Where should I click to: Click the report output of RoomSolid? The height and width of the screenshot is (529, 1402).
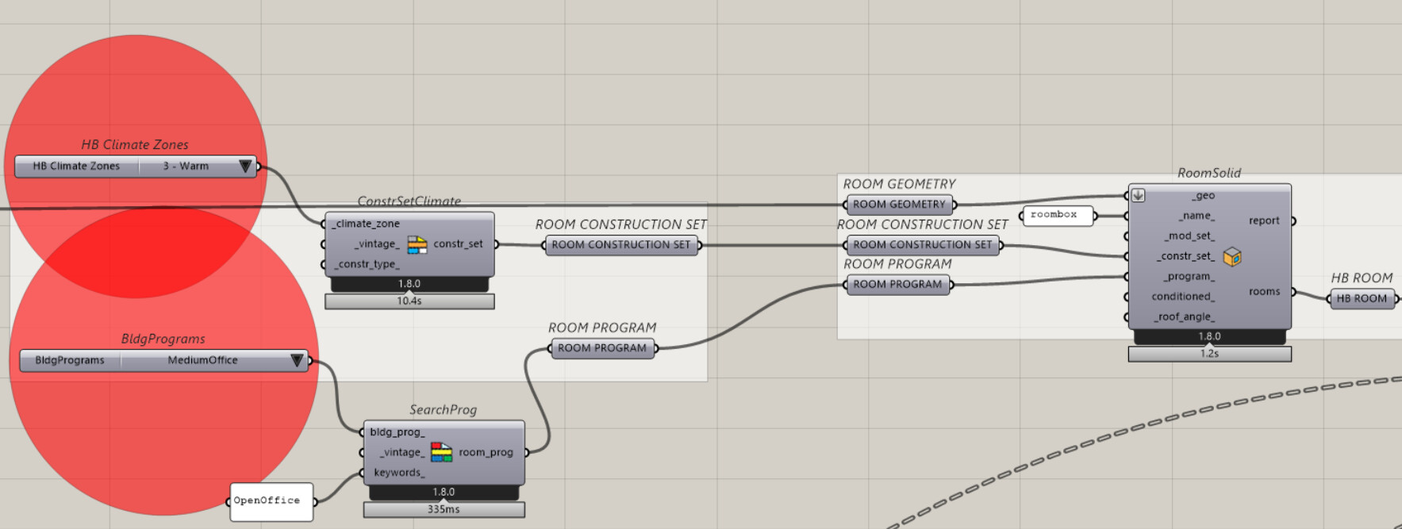click(x=1264, y=221)
